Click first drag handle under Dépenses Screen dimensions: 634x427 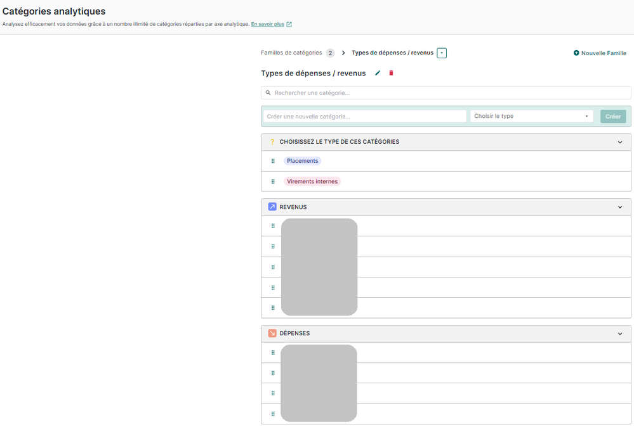tap(273, 353)
